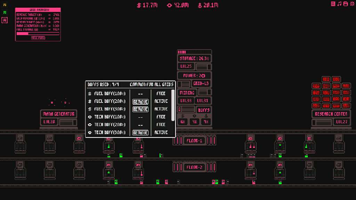The width and height of the screenshot is (356, 200).
Task: Remove the Fuel Buff (300%)
Action: point(140,109)
